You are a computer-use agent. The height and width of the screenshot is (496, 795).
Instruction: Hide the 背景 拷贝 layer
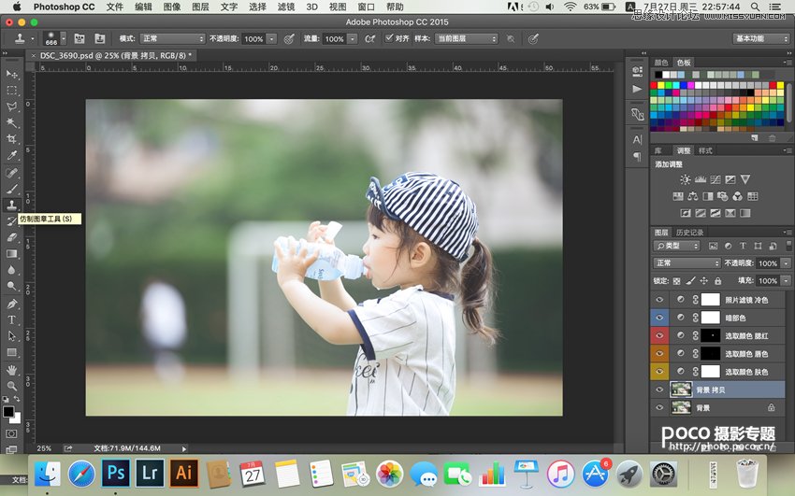[659, 390]
